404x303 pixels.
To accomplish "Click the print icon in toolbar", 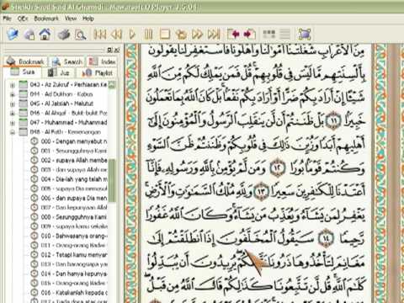I will 64,35.
